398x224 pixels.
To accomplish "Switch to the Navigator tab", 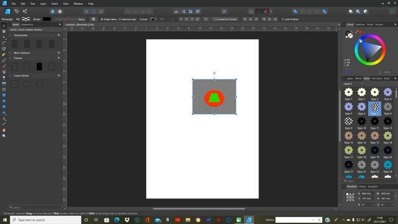I will 373,187.
